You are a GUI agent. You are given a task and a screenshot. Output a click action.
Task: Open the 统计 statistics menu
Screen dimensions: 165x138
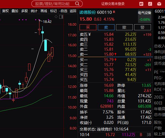tap(34, 11)
